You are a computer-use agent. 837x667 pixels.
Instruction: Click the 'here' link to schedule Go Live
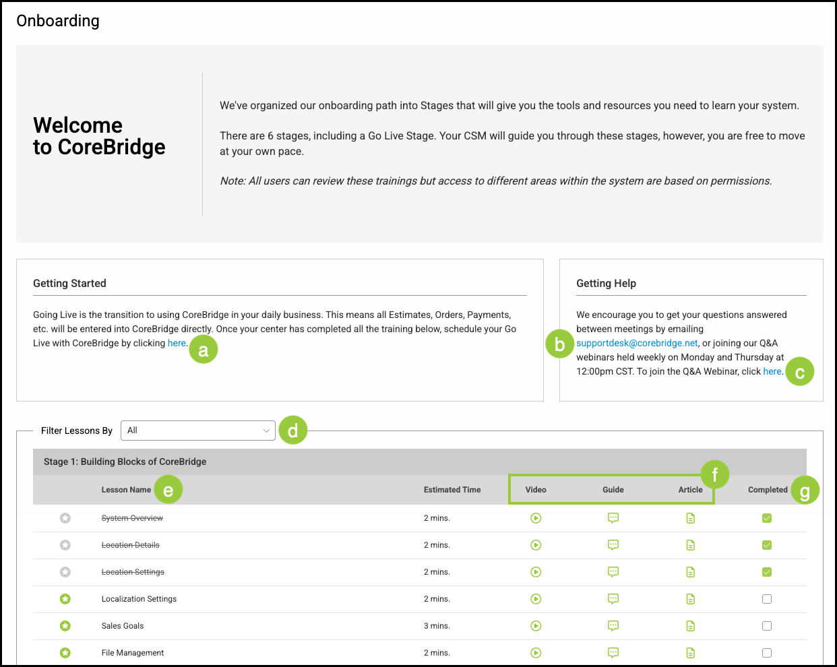tap(177, 343)
